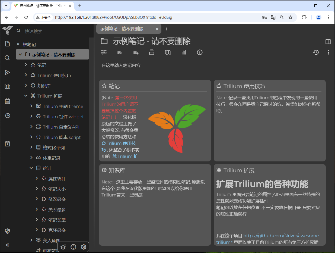Expand Trilium 脚本 script node

click(x=31, y=137)
